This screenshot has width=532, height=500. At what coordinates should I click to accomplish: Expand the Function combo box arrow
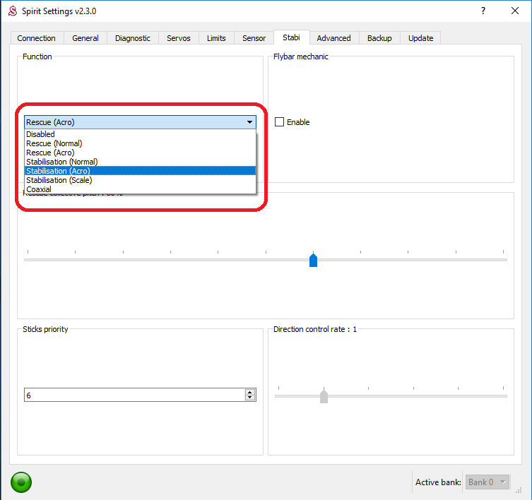click(249, 122)
